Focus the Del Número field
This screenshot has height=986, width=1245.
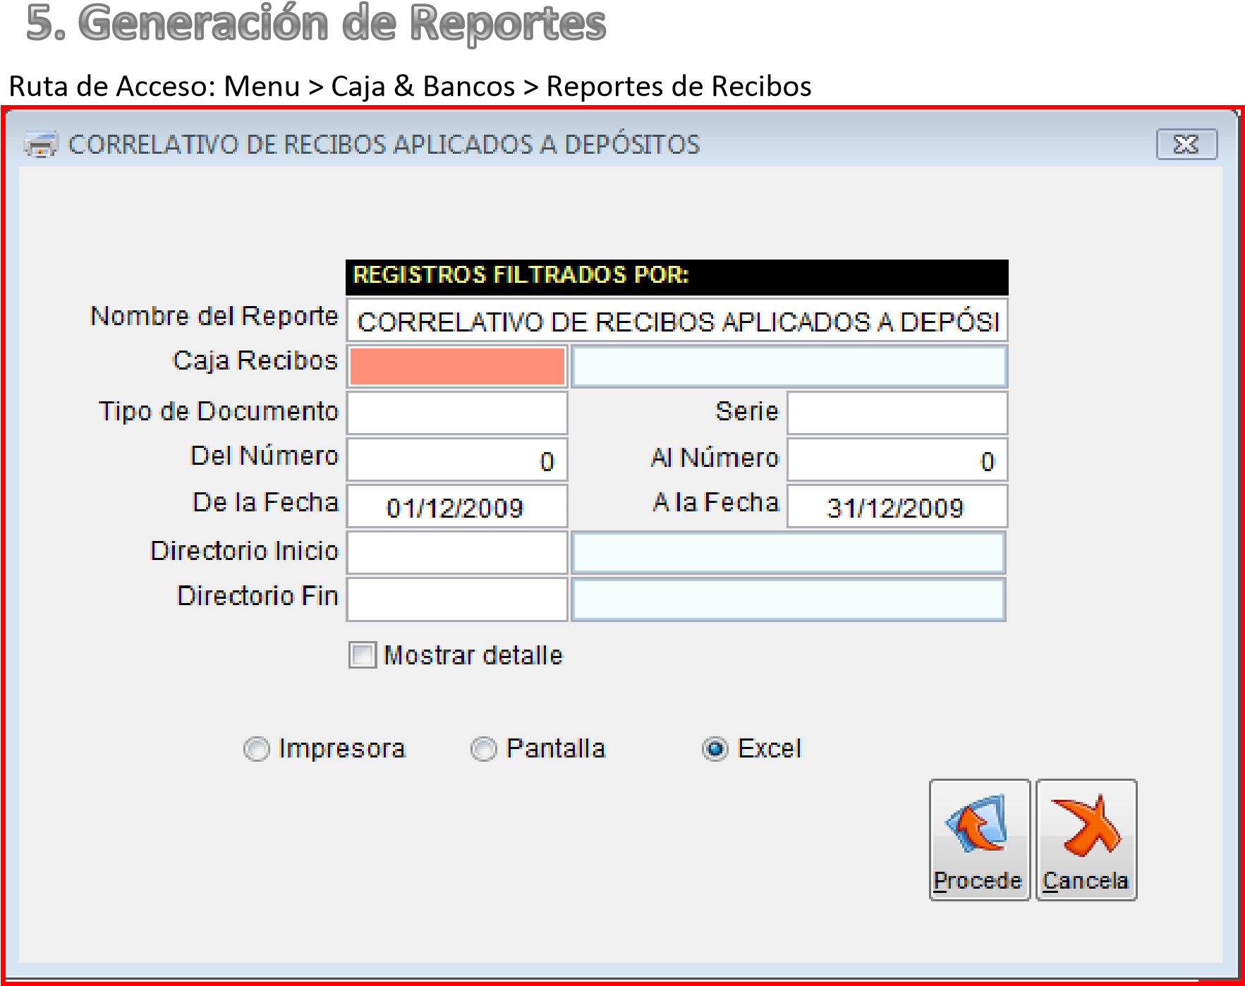point(457,460)
